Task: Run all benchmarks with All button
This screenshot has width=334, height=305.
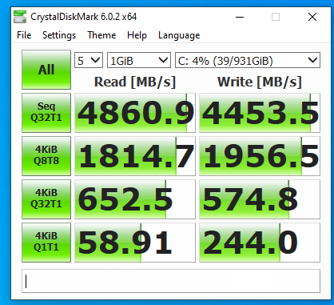Action: [x=46, y=70]
